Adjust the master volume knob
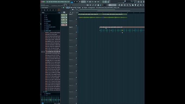 tap(65, 5)
